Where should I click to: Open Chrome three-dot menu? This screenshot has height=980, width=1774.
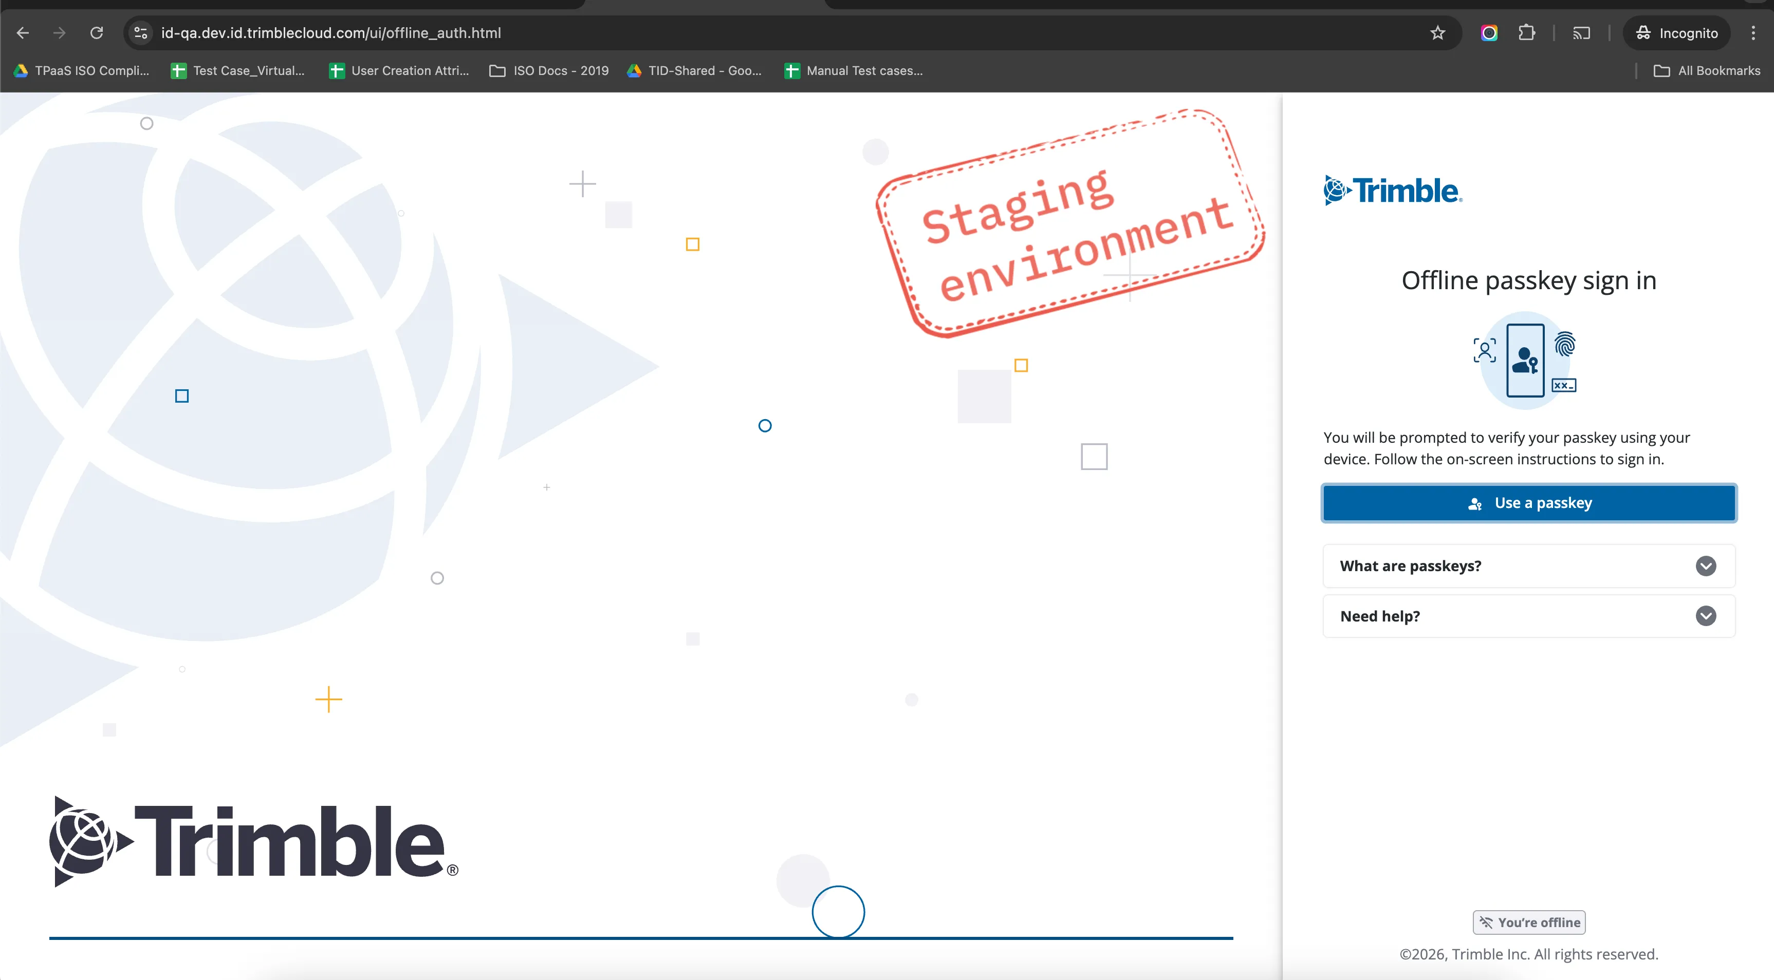(x=1753, y=33)
